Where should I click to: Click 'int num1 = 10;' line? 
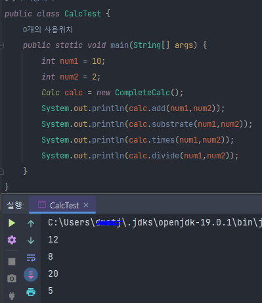tap(74, 61)
